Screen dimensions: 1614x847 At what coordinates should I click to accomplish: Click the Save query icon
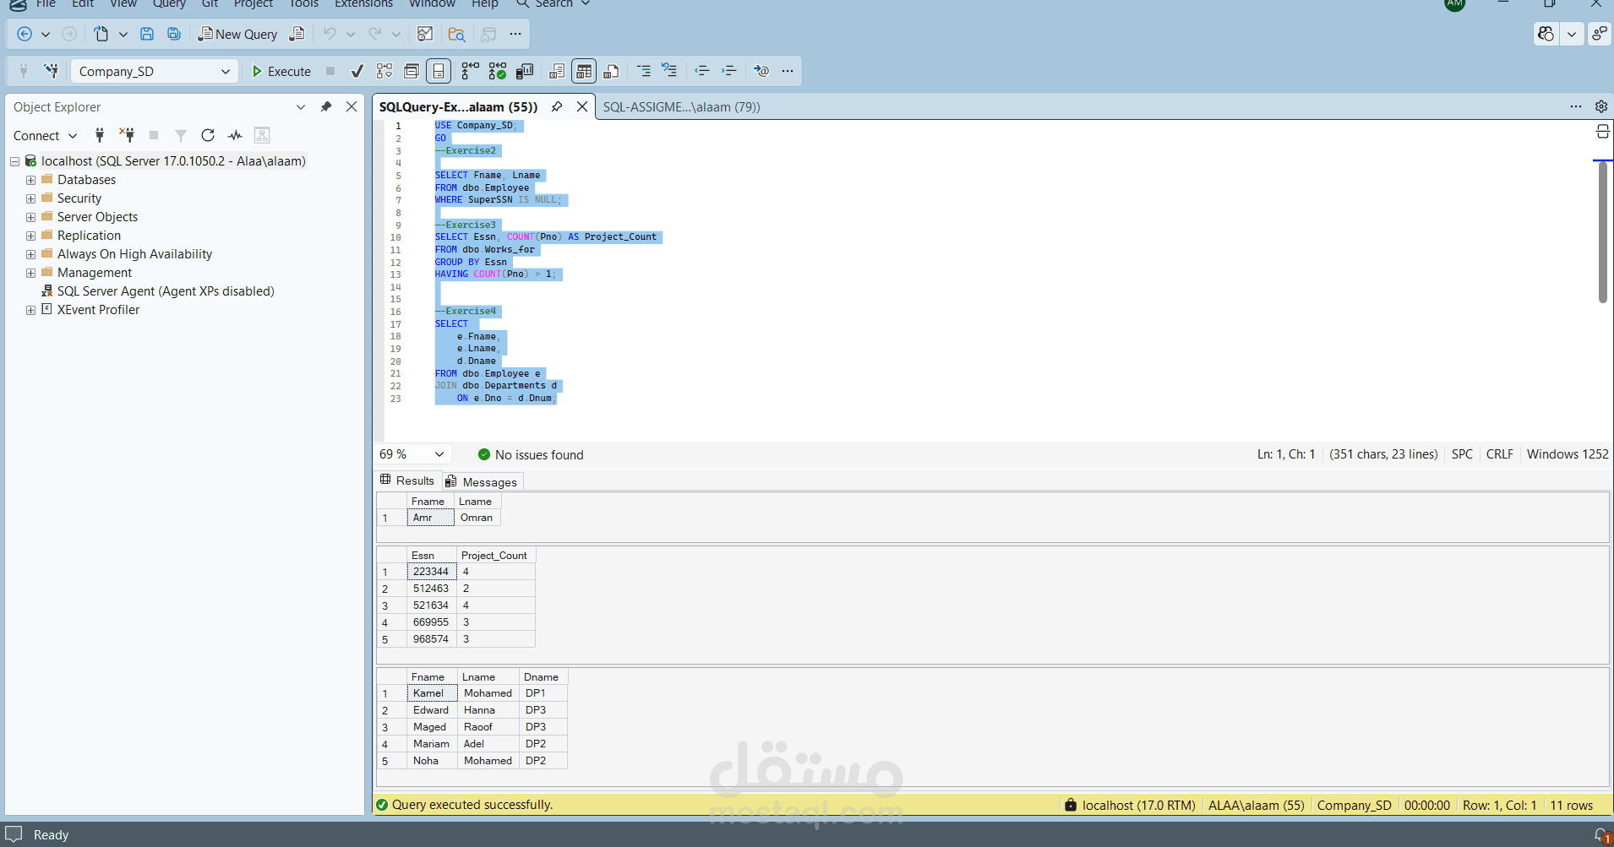(x=147, y=34)
